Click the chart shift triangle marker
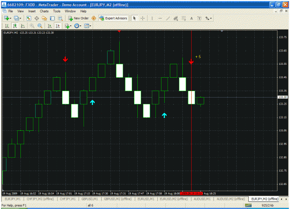This screenshot has width=290, height=209. pyautogui.click(x=222, y=31)
